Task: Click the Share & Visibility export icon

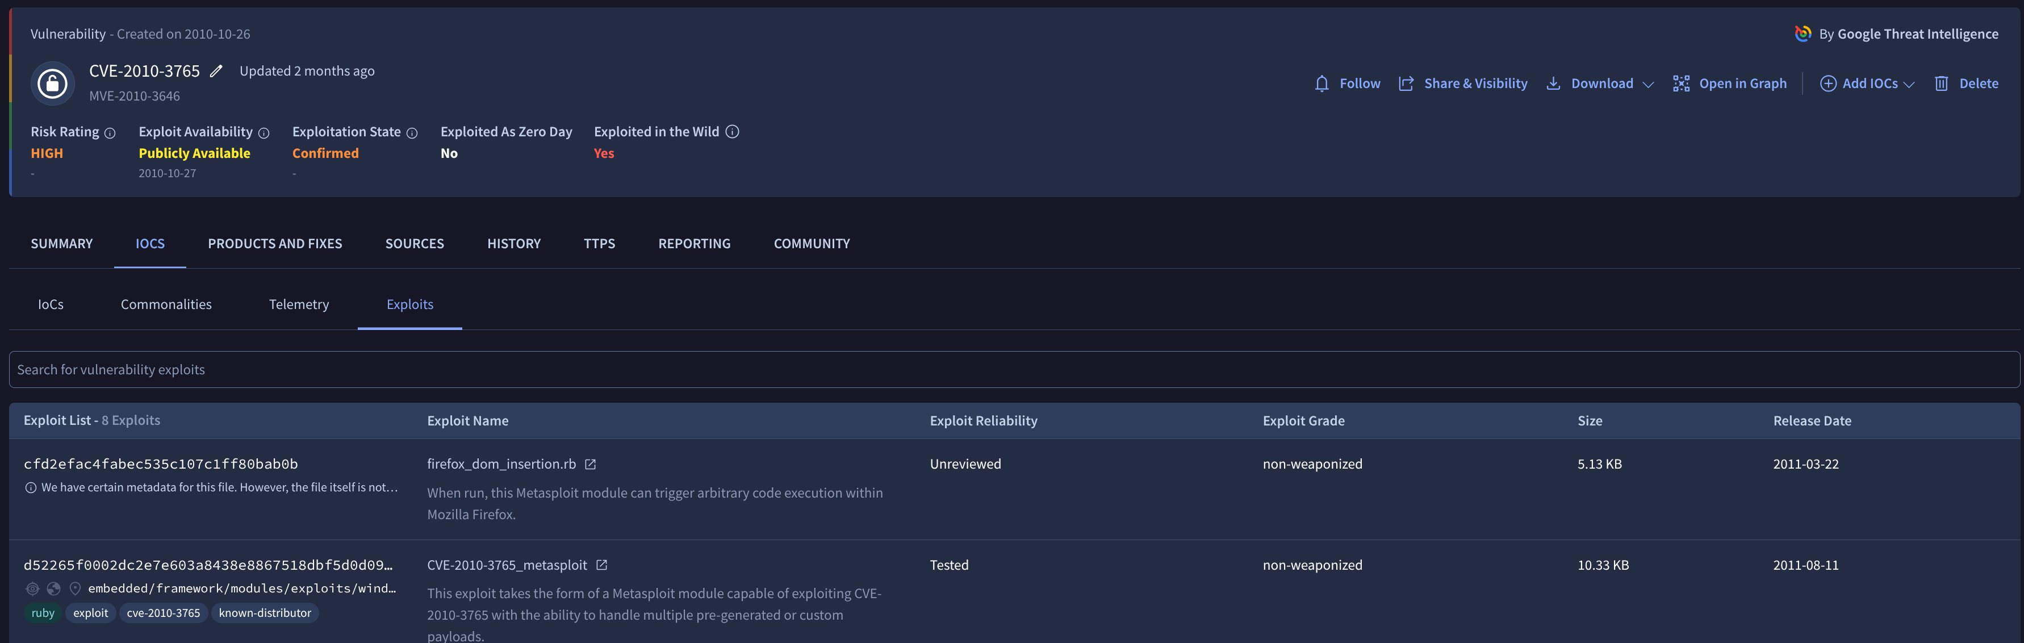Action: (x=1406, y=83)
